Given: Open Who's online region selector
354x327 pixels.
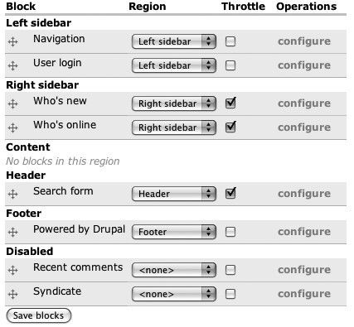Looking at the screenshot, I should point(174,127).
